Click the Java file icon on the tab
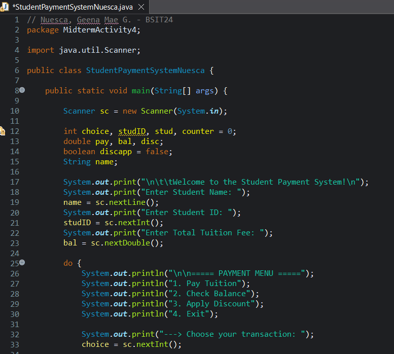This screenshot has height=354, width=394. pos(5,7)
